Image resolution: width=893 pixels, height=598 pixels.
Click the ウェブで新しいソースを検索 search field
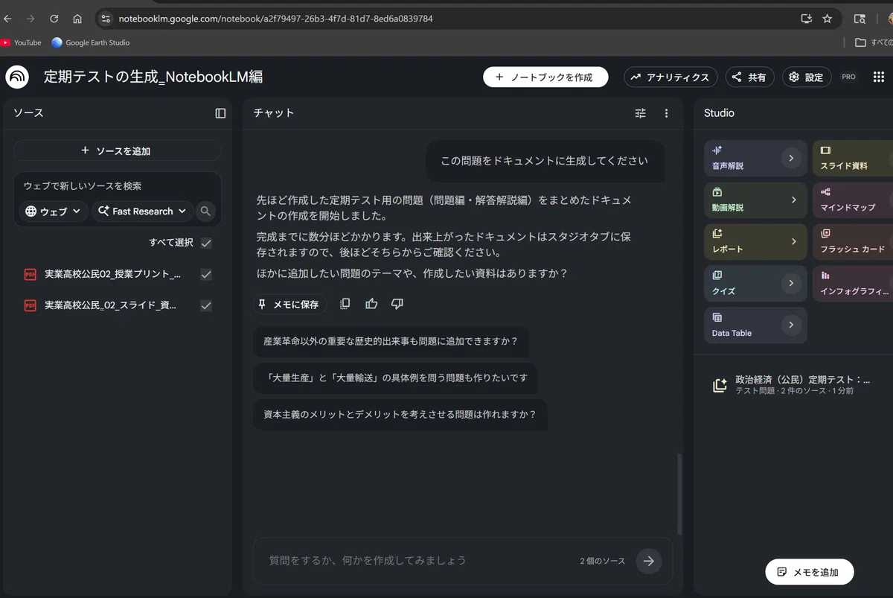click(118, 186)
